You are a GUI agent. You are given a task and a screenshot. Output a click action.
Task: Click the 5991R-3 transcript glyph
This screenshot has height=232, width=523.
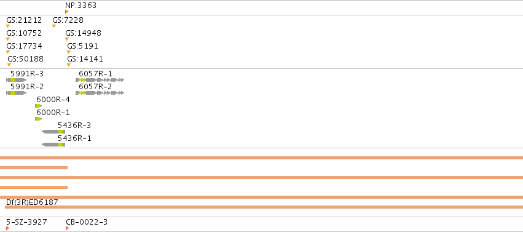tap(17, 80)
